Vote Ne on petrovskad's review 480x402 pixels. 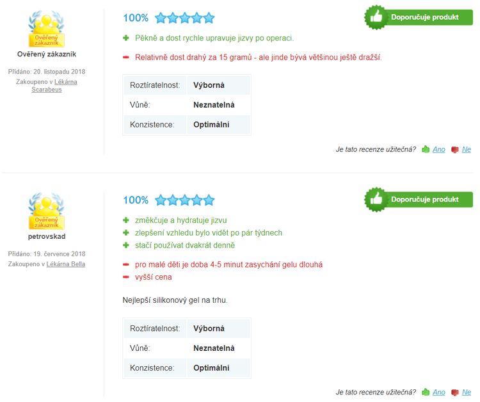pyautogui.click(x=466, y=392)
